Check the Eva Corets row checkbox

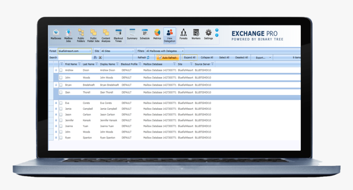click(x=61, y=103)
